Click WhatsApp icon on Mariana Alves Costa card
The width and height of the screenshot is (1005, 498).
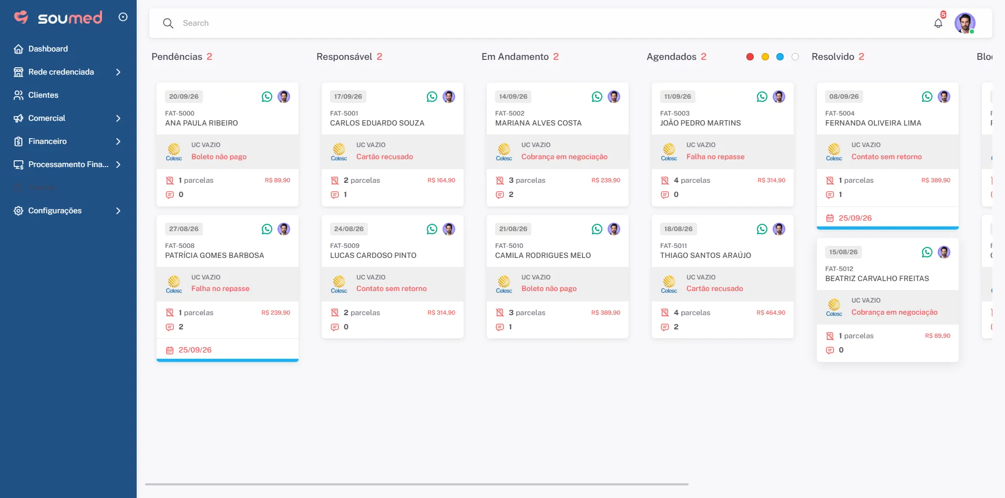pyautogui.click(x=597, y=97)
